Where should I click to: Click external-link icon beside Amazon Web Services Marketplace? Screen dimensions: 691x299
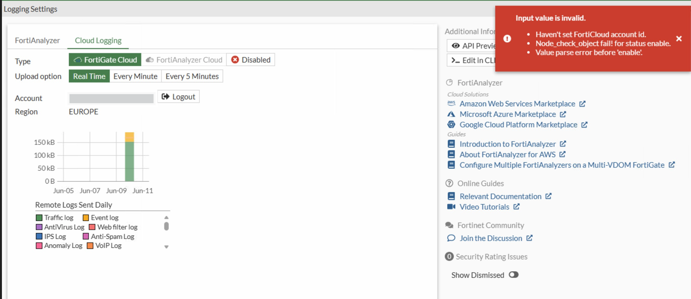tap(582, 104)
